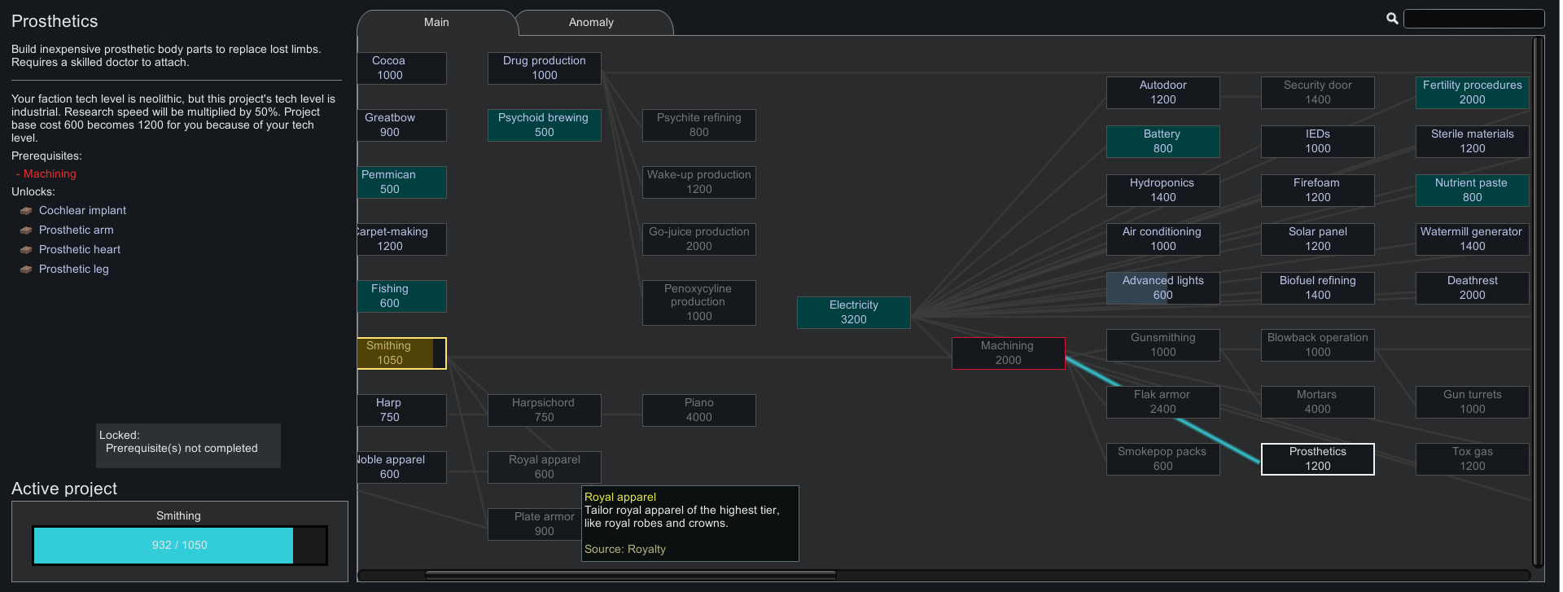Screen dimensions: 1563x592
Task: Switch to the Main tab
Action: pyautogui.click(x=436, y=23)
